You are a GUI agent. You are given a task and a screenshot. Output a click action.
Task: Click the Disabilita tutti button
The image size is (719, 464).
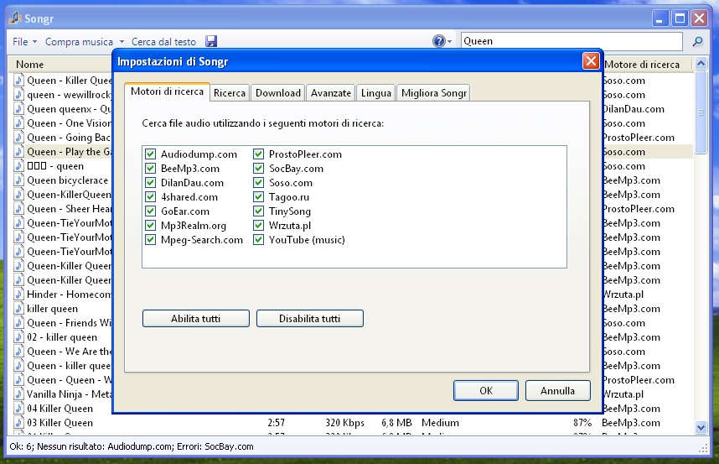309,319
